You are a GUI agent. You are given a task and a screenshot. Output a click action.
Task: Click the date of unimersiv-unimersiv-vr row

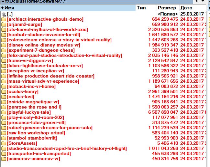[192, 159]
